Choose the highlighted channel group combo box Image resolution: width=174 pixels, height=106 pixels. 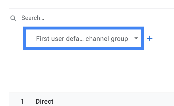tap(83, 38)
